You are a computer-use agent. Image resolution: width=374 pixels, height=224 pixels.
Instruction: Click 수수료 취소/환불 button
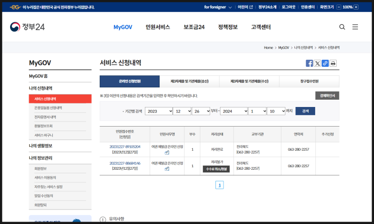click(216, 169)
